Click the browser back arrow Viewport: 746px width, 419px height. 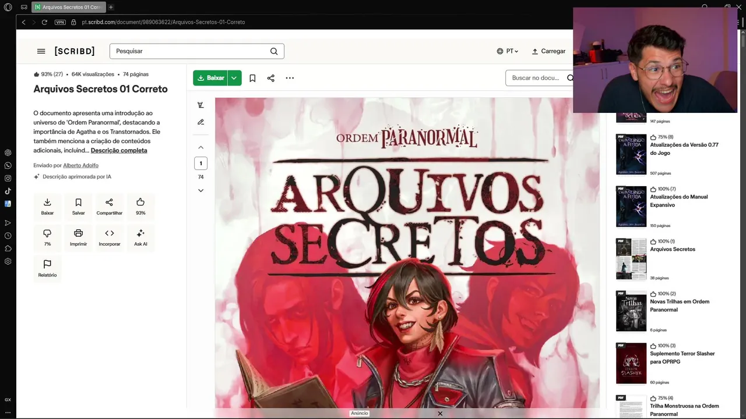pyautogui.click(x=23, y=22)
